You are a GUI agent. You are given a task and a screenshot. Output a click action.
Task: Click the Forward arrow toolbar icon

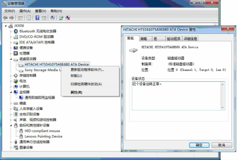11,18
